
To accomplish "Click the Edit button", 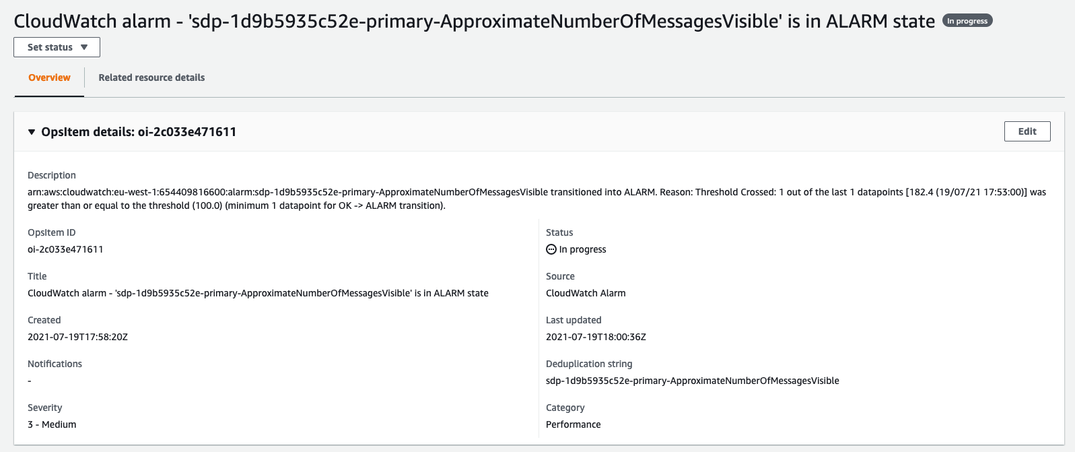I will click(1027, 131).
